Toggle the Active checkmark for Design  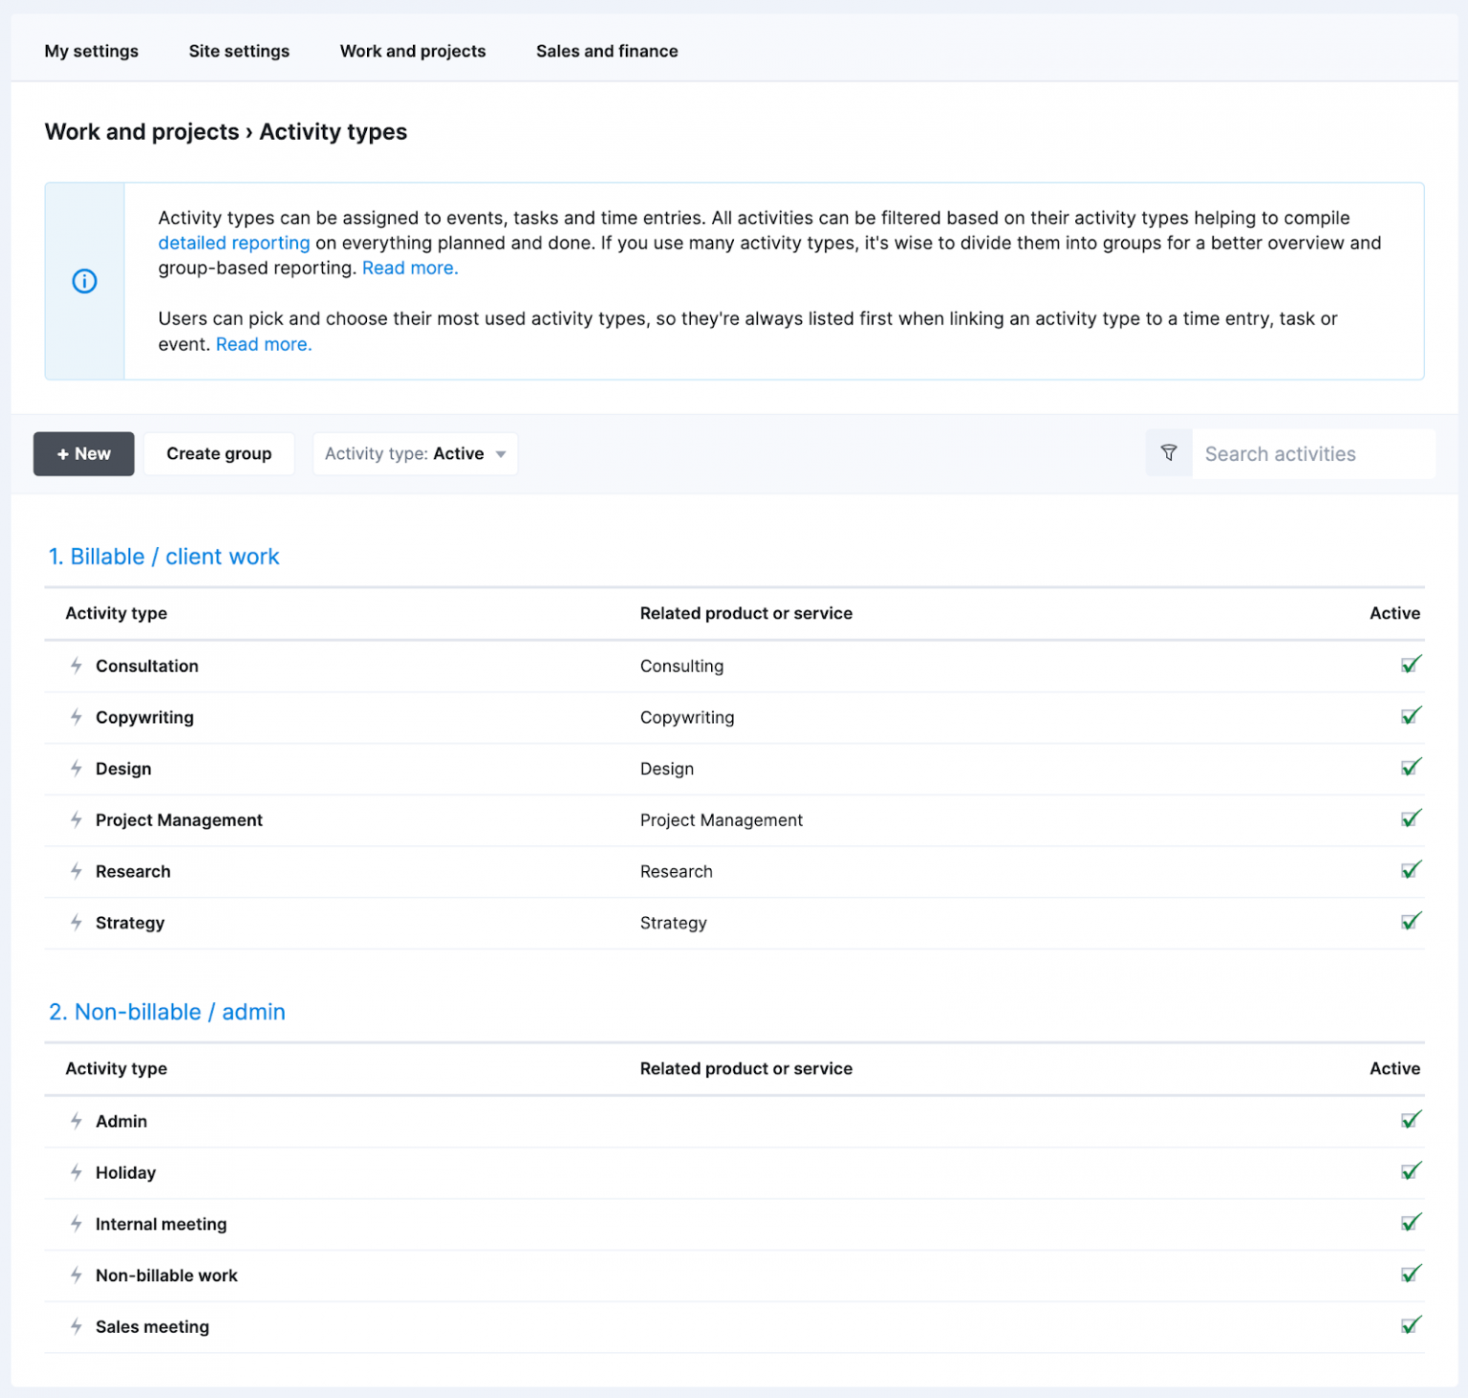1410,768
